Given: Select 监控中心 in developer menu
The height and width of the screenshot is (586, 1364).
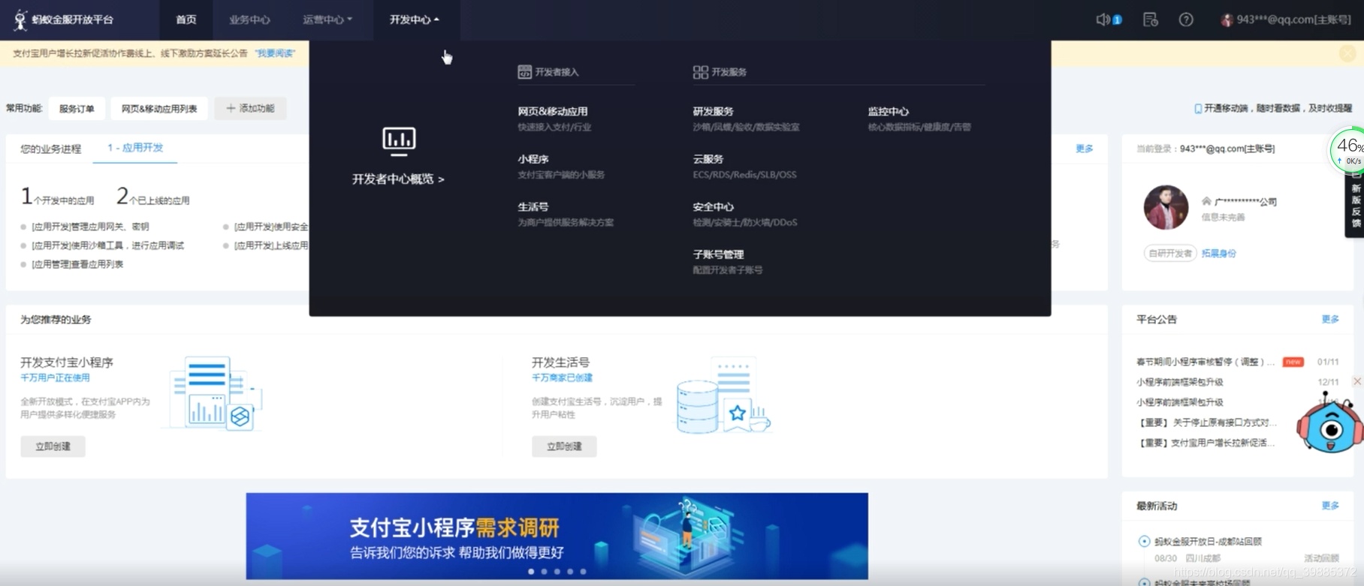Looking at the screenshot, I should pos(889,111).
